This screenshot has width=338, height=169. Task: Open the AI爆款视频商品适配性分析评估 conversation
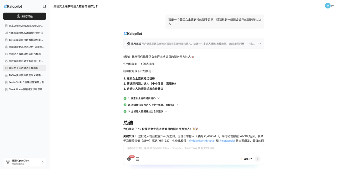tap(25, 33)
